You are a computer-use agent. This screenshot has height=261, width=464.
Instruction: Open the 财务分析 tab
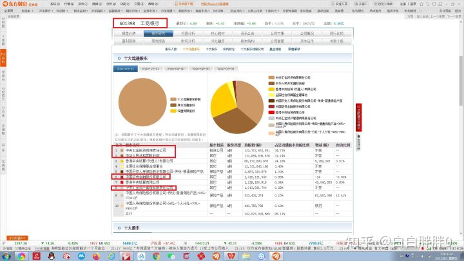[188, 41]
